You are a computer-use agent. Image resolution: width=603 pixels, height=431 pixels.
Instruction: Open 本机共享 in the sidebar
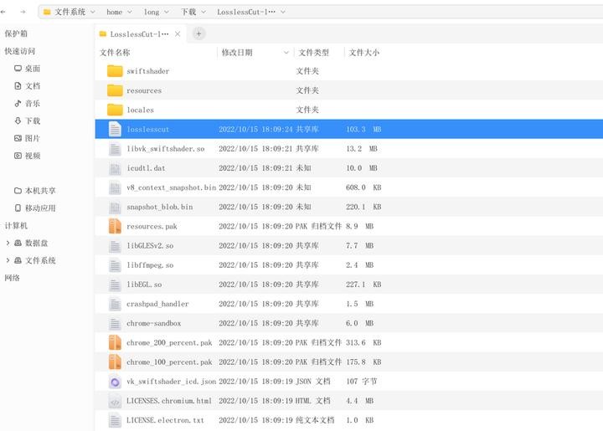click(39, 191)
